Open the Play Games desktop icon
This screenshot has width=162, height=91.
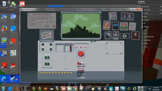click(4, 42)
